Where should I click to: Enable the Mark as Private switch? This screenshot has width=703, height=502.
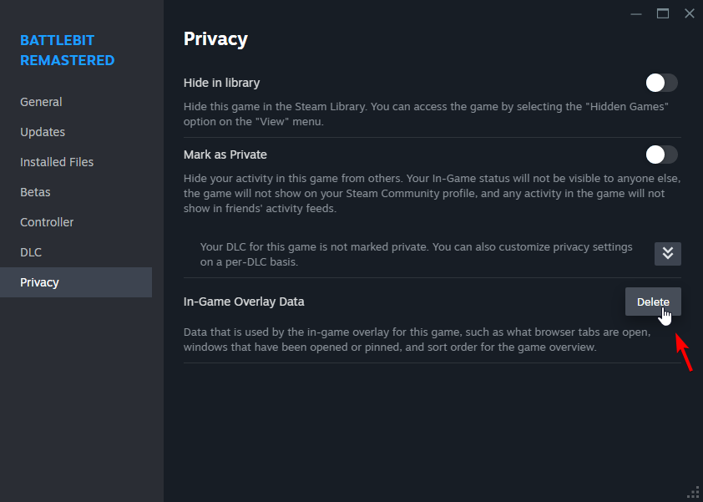tap(661, 155)
